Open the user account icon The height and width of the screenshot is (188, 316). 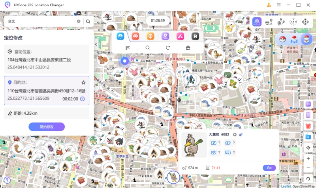tap(269, 5)
